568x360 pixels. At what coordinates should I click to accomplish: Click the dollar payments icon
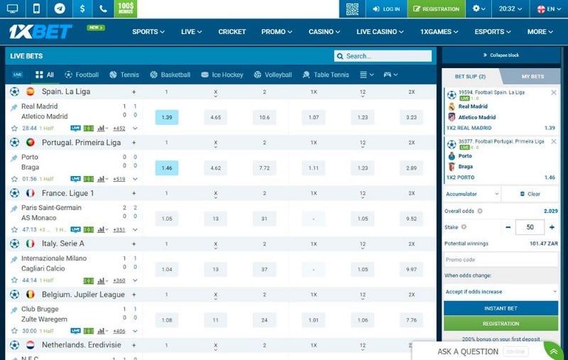pos(82,9)
